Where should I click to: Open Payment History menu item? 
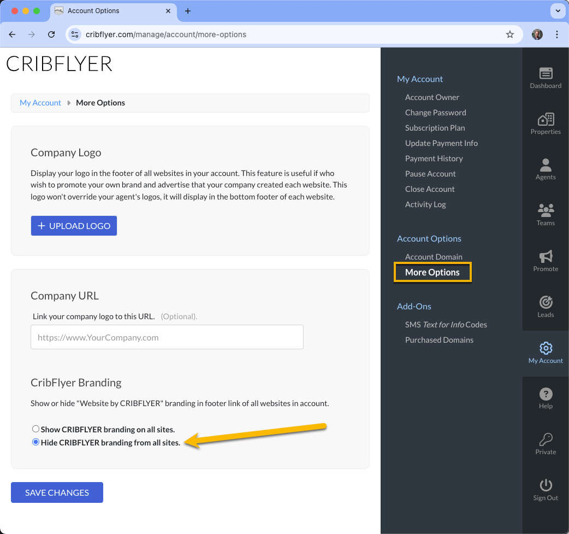coord(434,159)
